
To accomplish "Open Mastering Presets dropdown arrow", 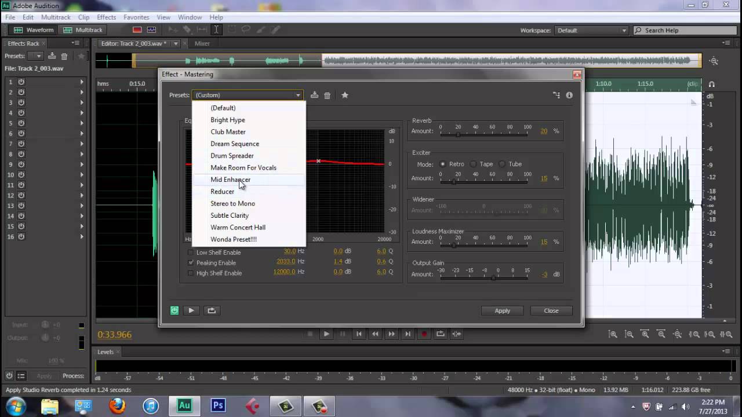I will (x=298, y=95).
